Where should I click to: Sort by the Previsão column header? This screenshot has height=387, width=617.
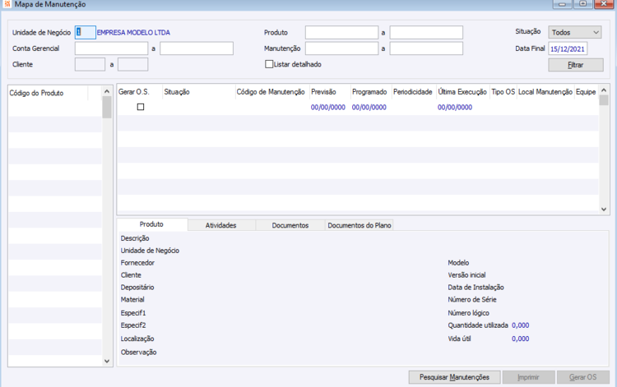(x=330, y=92)
